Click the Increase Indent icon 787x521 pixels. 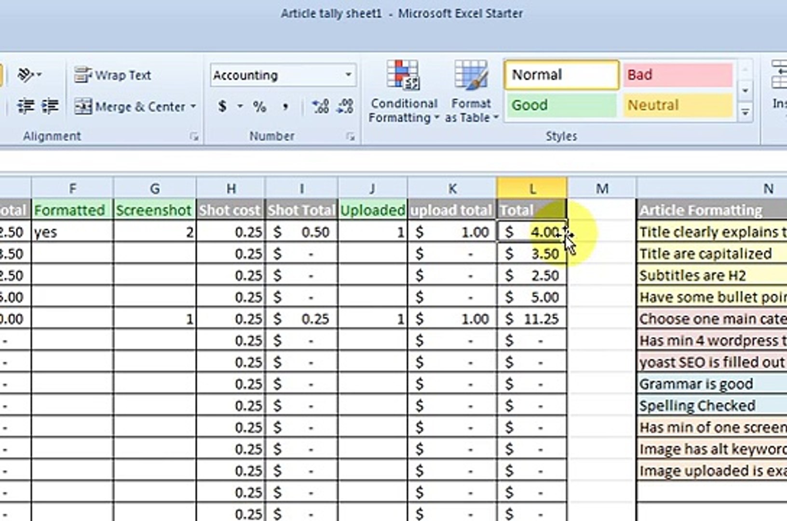pyautogui.click(x=50, y=106)
